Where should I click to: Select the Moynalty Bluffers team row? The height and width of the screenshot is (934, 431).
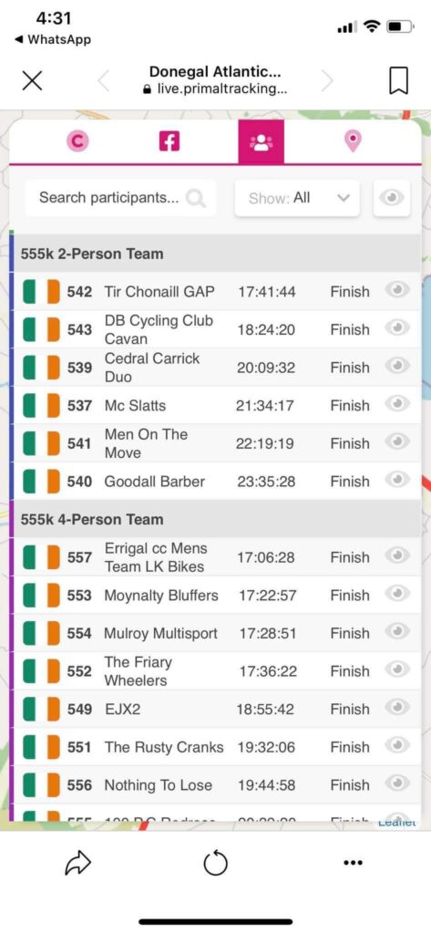pyautogui.click(x=215, y=595)
